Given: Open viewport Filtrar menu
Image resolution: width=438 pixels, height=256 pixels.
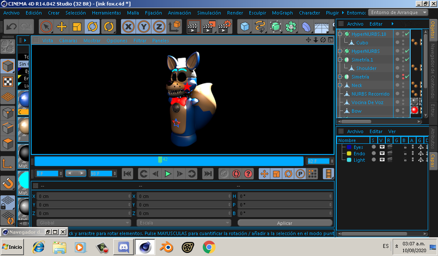Looking at the screenshot, I should click(140, 40).
